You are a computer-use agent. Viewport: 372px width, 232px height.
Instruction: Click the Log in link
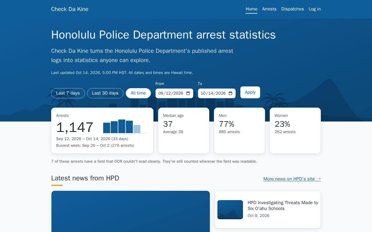(x=315, y=9)
